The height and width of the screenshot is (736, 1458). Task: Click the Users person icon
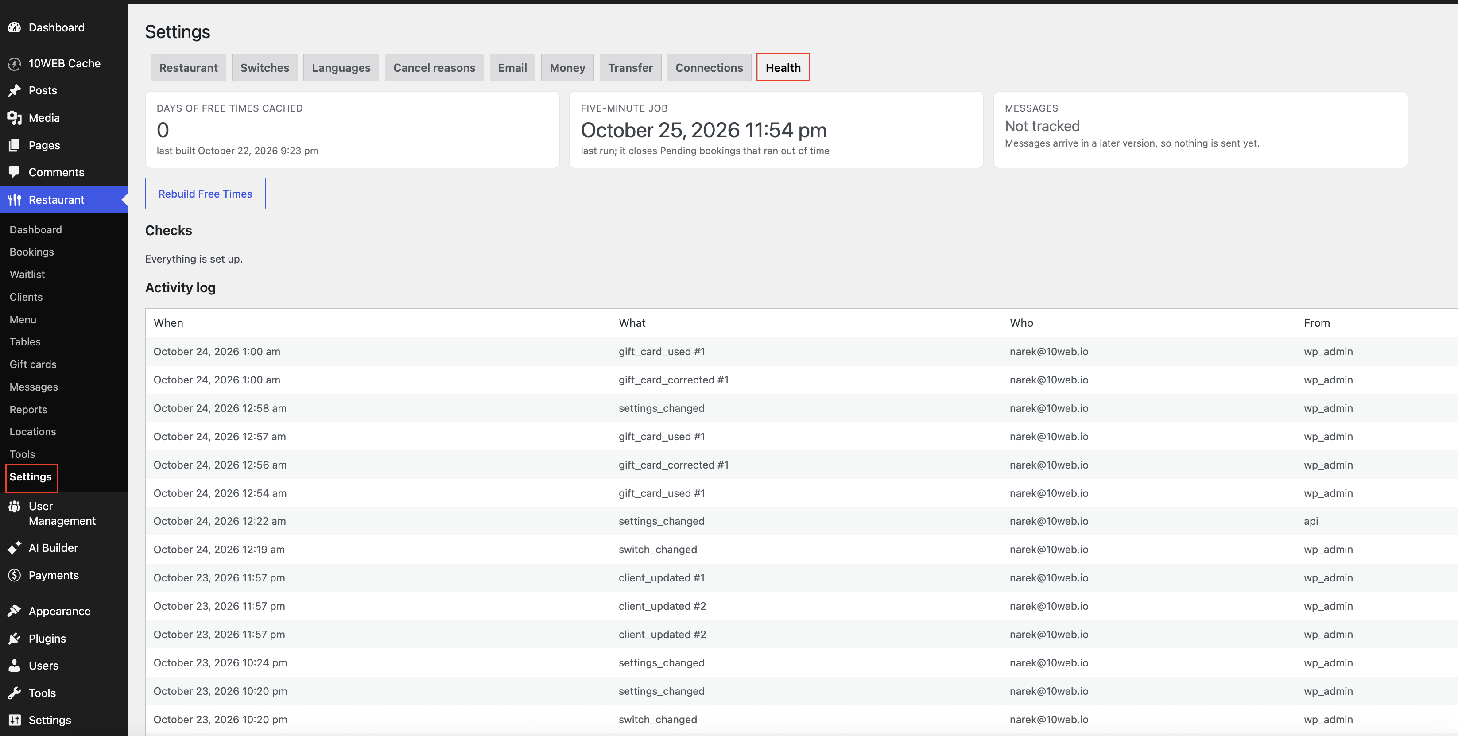pyautogui.click(x=15, y=666)
